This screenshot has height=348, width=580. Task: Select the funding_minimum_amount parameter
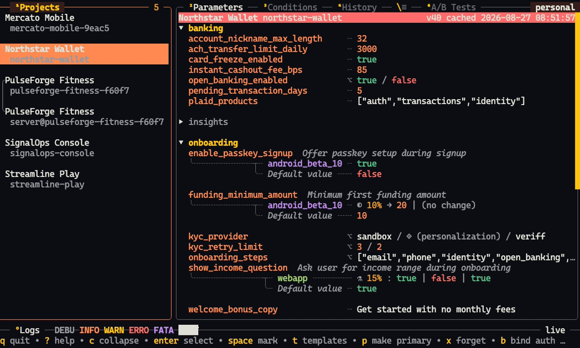tap(243, 195)
